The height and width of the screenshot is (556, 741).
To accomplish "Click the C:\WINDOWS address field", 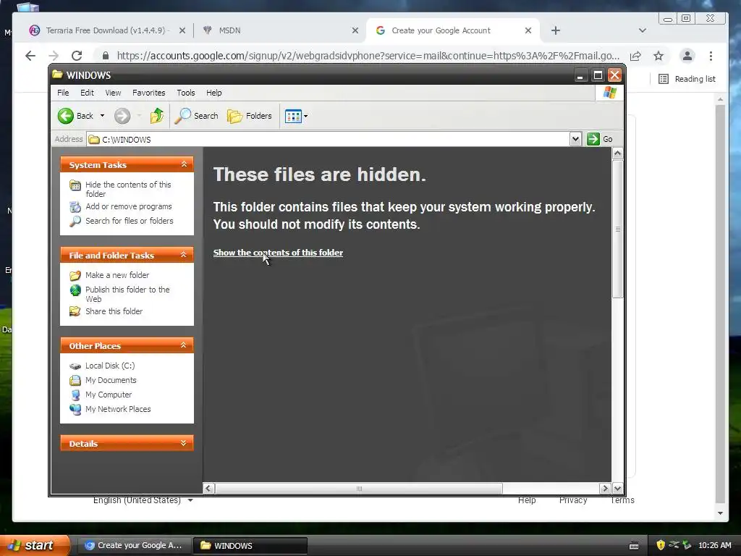I will [x=328, y=140].
